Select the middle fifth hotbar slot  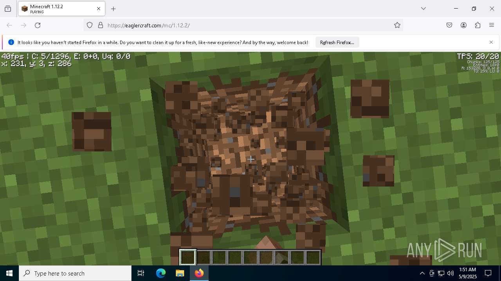(x=250, y=257)
